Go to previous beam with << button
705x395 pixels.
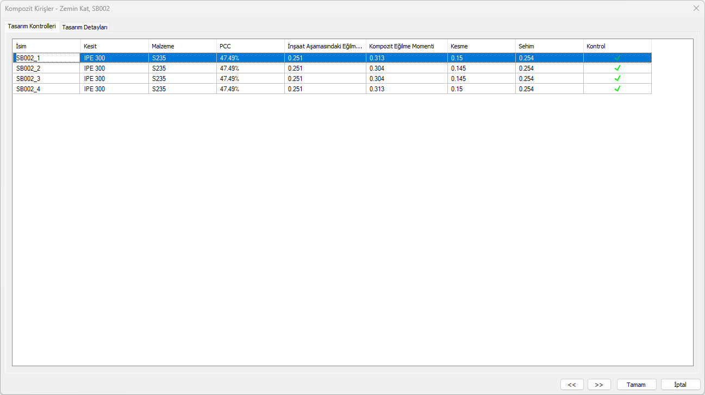tap(572, 385)
